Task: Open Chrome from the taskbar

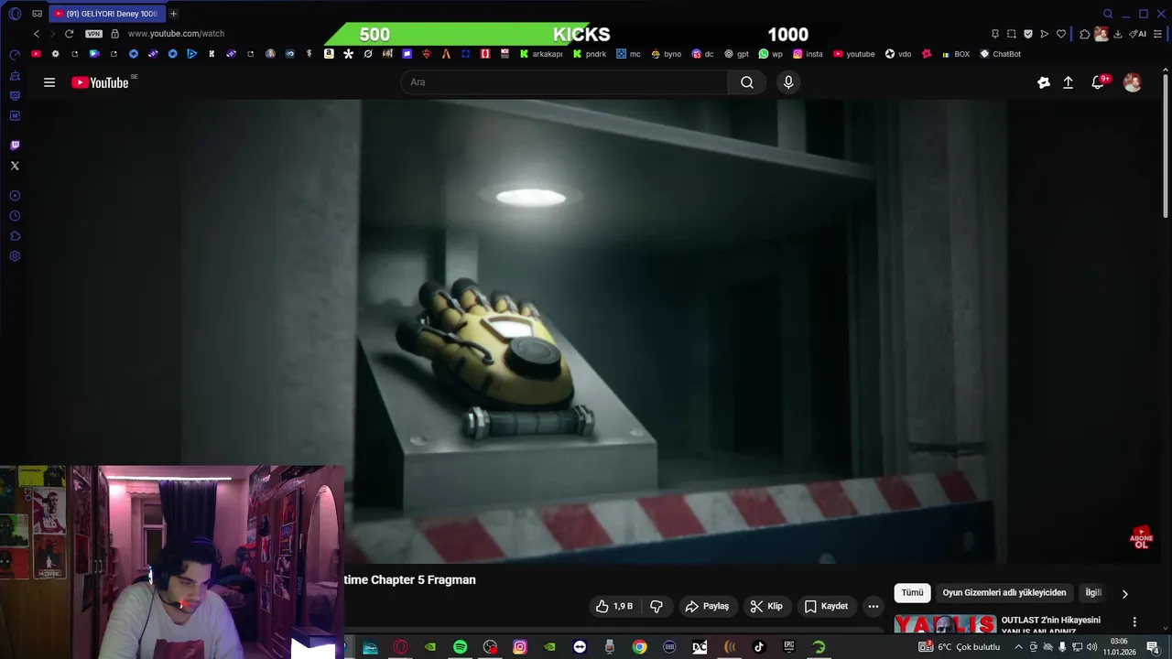Action: 639,647
